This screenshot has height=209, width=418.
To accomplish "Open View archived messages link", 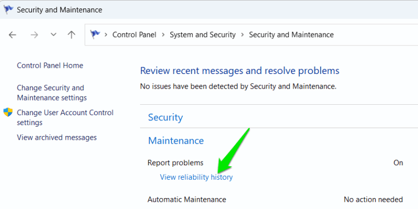I will (x=56, y=138).
